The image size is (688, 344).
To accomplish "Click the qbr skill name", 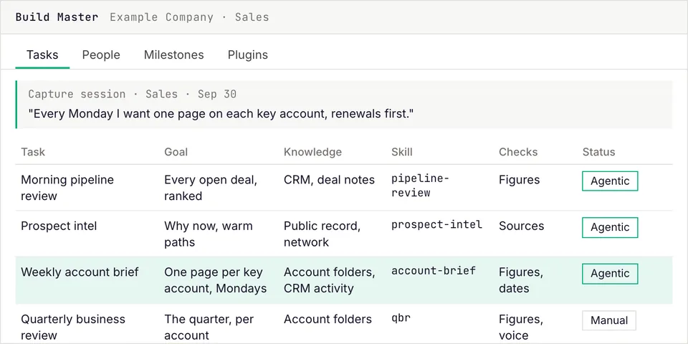I will 401,318.
